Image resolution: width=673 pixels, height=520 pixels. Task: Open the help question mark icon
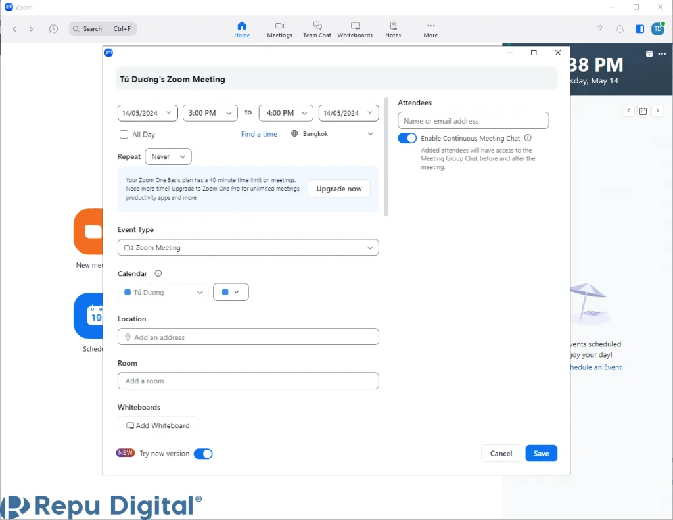(599, 29)
